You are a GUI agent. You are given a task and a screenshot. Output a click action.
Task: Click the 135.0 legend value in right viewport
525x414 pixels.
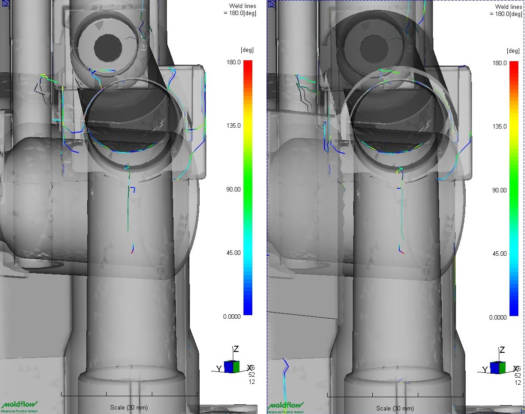[x=500, y=126]
